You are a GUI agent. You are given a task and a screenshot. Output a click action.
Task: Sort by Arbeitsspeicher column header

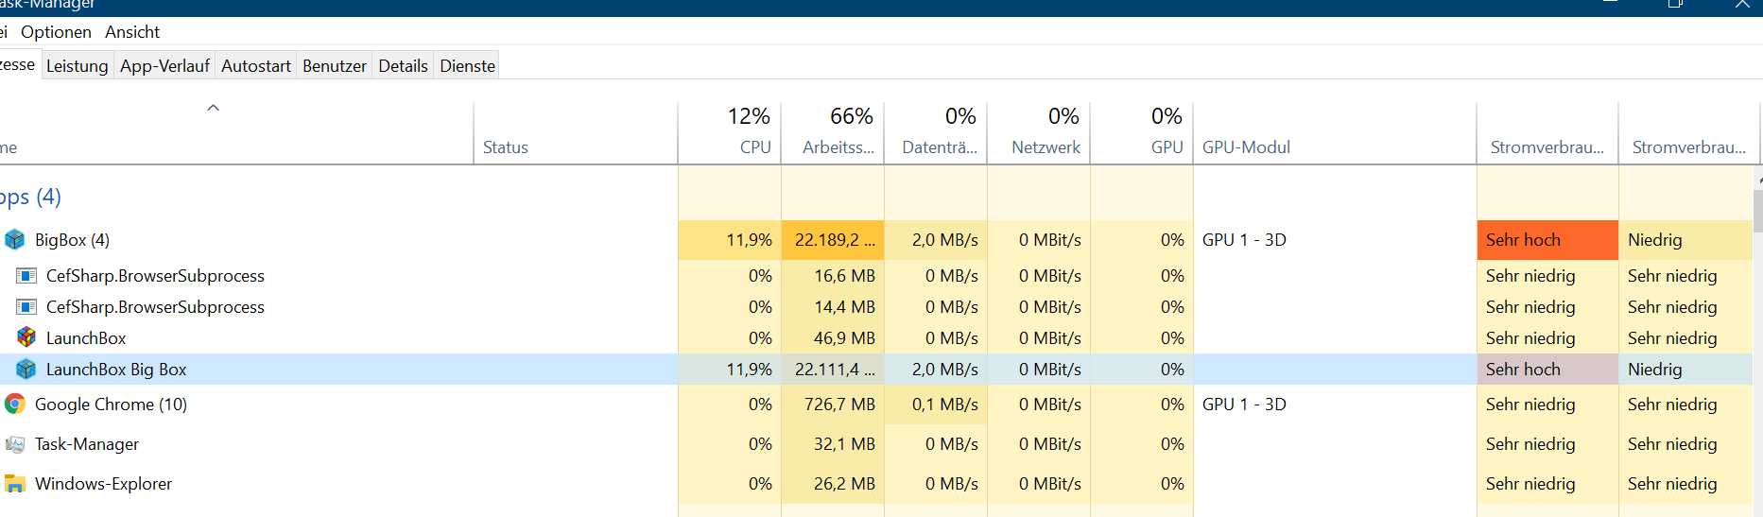[833, 132]
